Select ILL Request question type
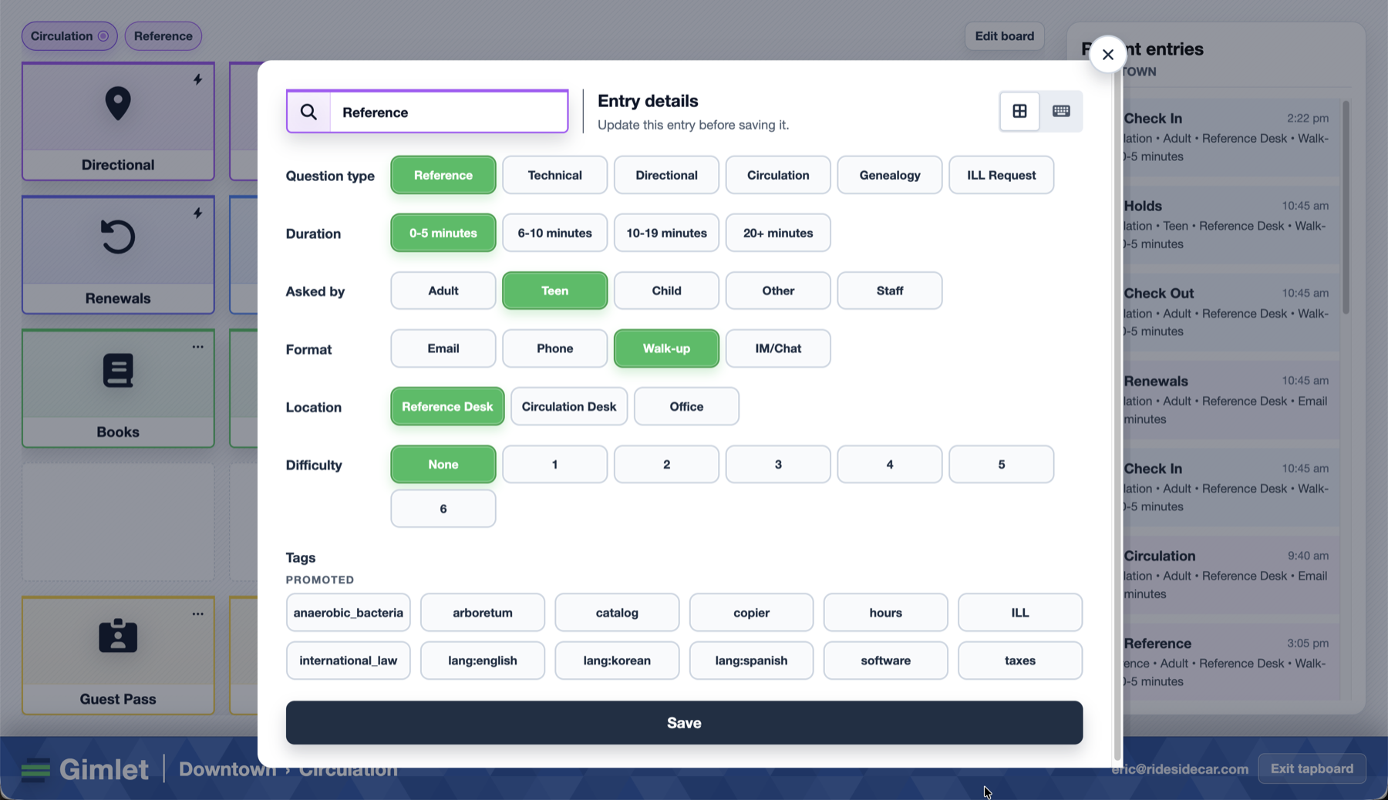Viewport: 1388px width, 800px height. [1001, 175]
